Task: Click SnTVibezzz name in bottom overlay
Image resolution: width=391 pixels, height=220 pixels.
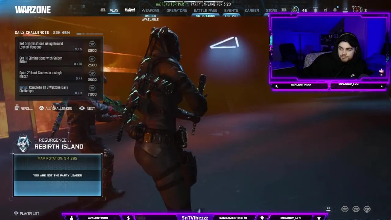Action: coord(195,218)
